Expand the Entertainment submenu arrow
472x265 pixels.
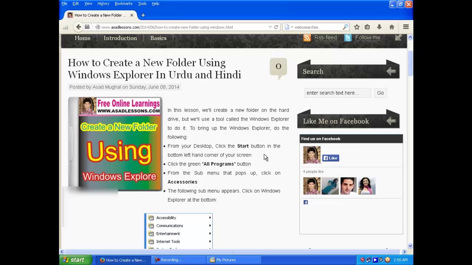click(x=210, y=234)
